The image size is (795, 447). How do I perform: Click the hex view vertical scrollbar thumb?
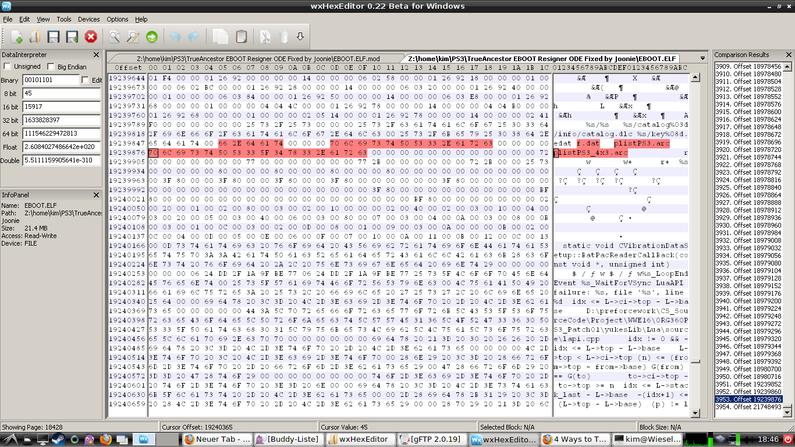(695, 361)
